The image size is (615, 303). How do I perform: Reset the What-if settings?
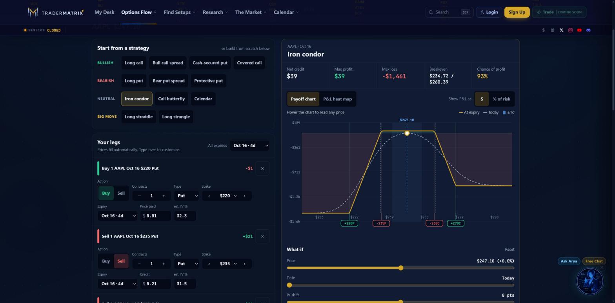click(509, 250)
